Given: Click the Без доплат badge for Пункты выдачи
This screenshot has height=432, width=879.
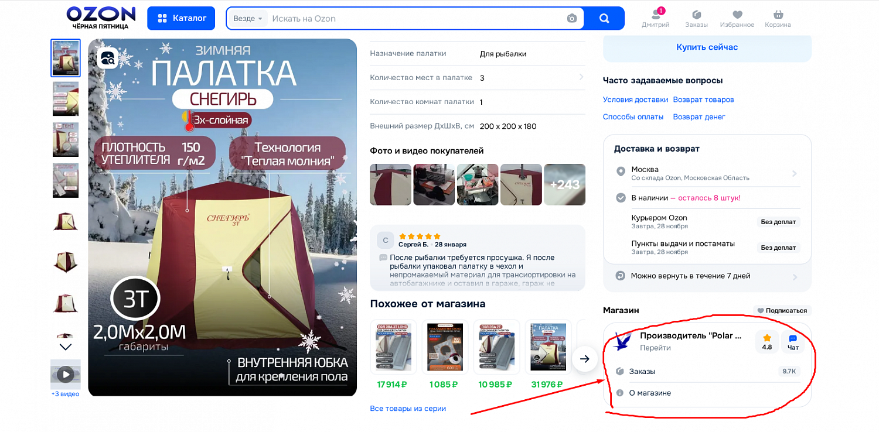Looking at the screenshot, I should [x=778, y=248].
